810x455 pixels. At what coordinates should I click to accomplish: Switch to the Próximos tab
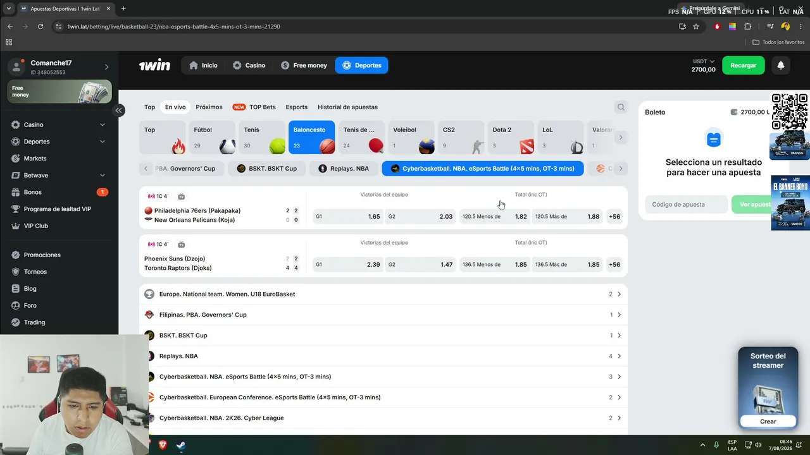click(209, 107)
